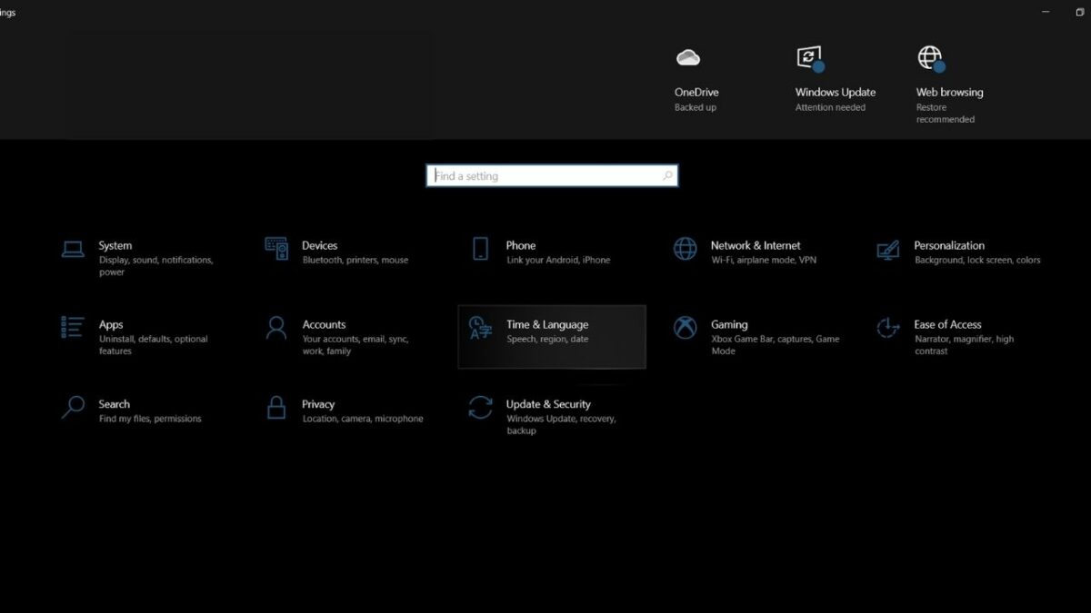This screenshot has width=1091, height=613.
Task: Click the Privacy lock icon
Action: click(276, 408)
